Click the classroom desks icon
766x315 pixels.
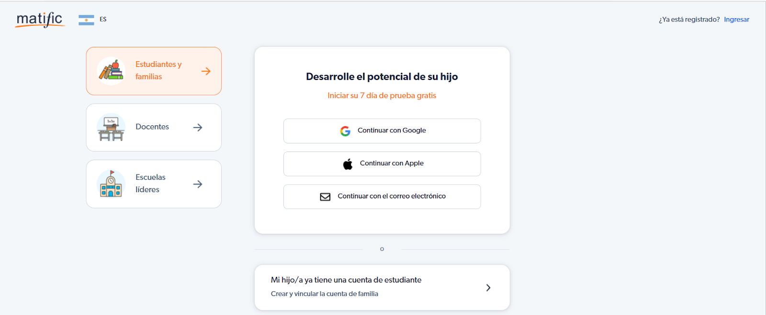click(x=111, y=128)
